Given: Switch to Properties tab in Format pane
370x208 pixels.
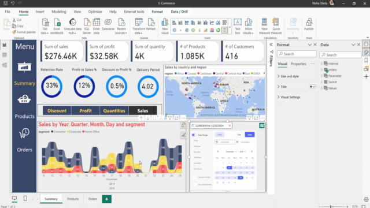Looking at the screenshot, I should coord(298,64).
